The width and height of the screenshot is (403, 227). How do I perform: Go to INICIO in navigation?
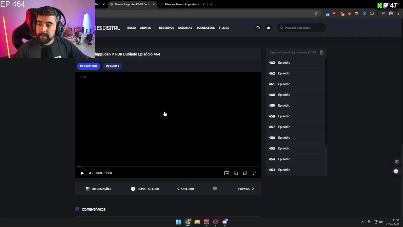point(131,28)
